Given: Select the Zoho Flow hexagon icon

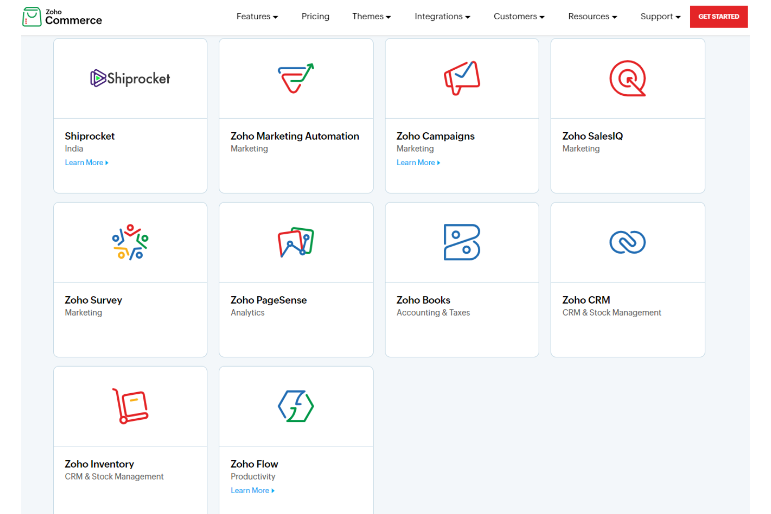Looking at the screenshot, I should [x=295, y=406].
